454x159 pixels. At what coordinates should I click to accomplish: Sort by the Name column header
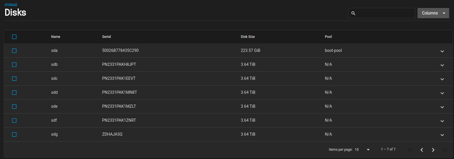[56, 37]
